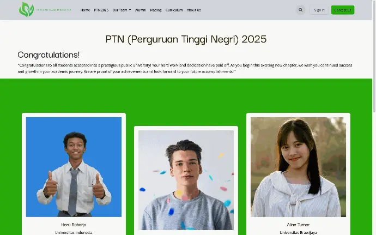Select the Heru Raharjo name label
376x235 pixels.
click(x=74, y=225)
